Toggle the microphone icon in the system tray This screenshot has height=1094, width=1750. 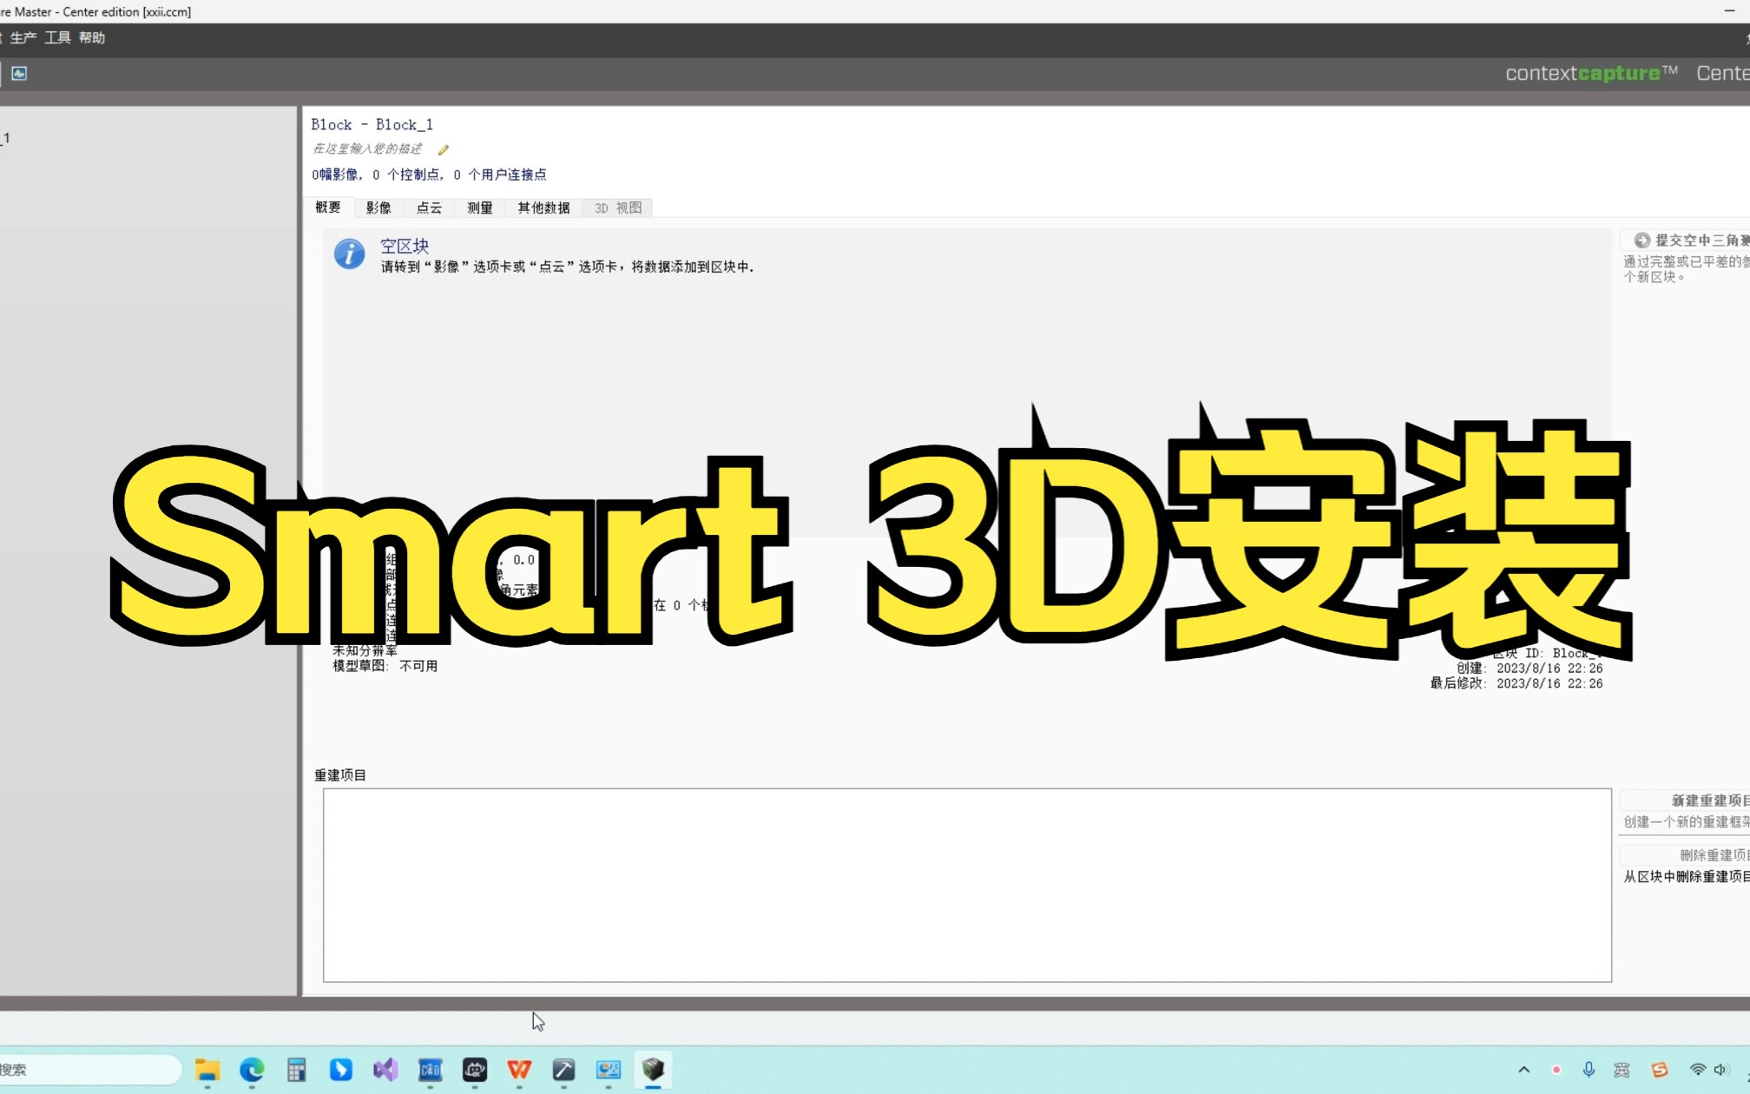click(1588, 1070)
